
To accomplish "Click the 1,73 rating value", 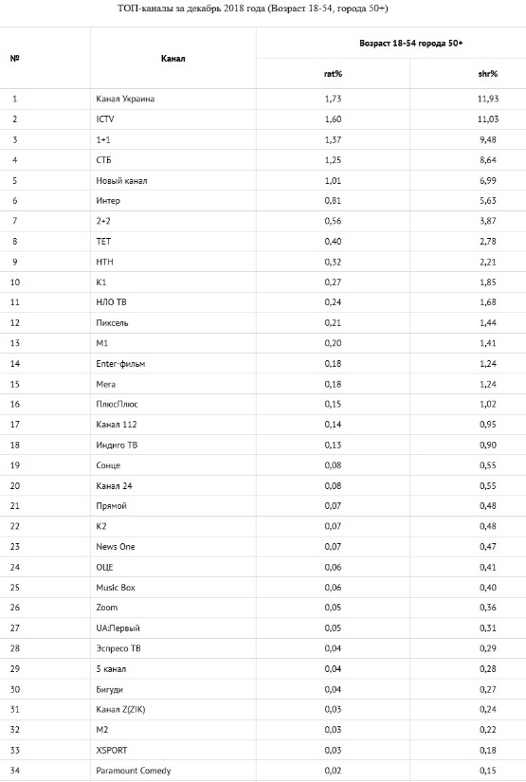I will click(x=333, y=99).
